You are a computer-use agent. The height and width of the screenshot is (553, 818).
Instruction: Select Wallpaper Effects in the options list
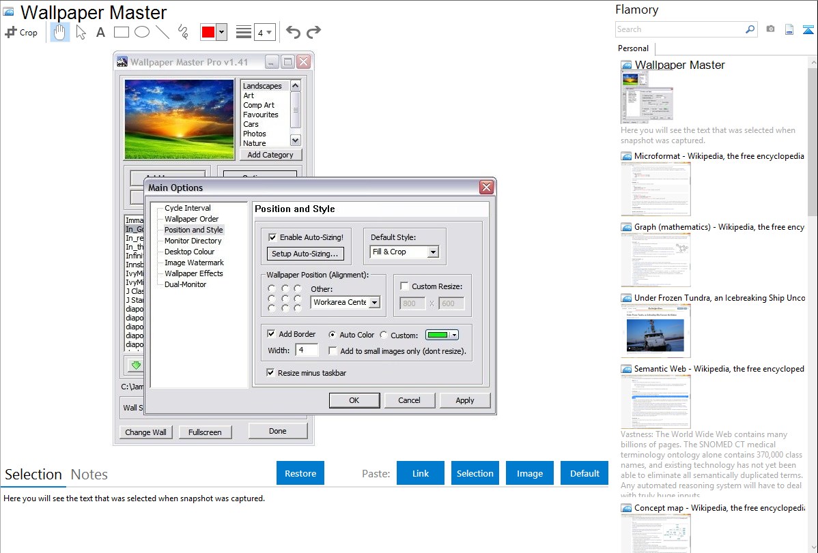[x=193, y=273]
